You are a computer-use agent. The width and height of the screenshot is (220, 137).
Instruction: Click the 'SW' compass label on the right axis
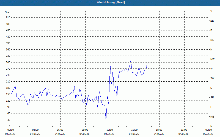pos(212,78)
